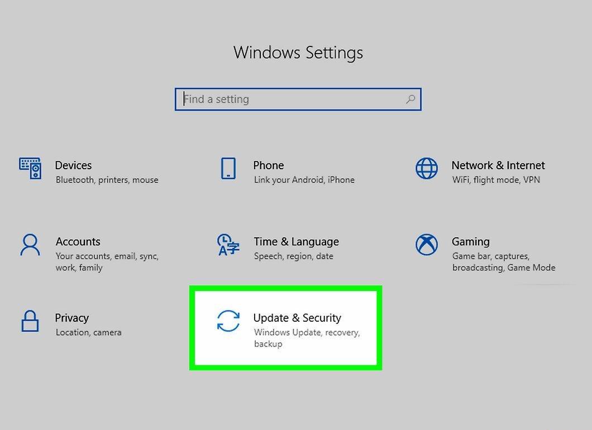Open the Accounts category title
Viewport: 592px width, 430px height.
78,242
